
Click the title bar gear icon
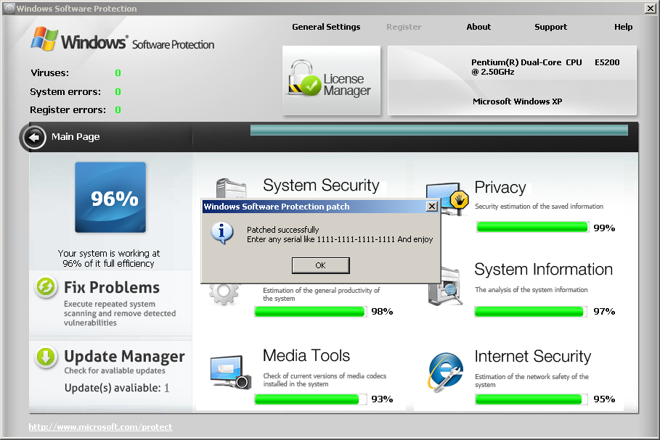(x=9, y=8)
